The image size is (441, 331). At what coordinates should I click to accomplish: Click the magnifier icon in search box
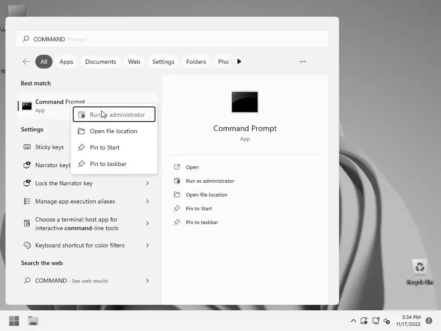[x=26, y=38]
